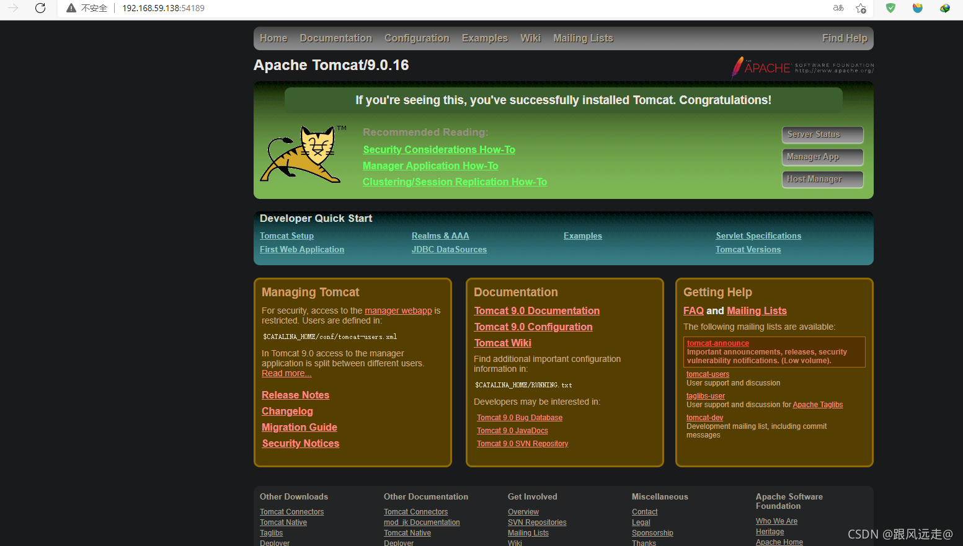Open Tomcat 9.0 JavaDocs link
The height and width of the screenshot is (546, 963).
click(512, 431)
